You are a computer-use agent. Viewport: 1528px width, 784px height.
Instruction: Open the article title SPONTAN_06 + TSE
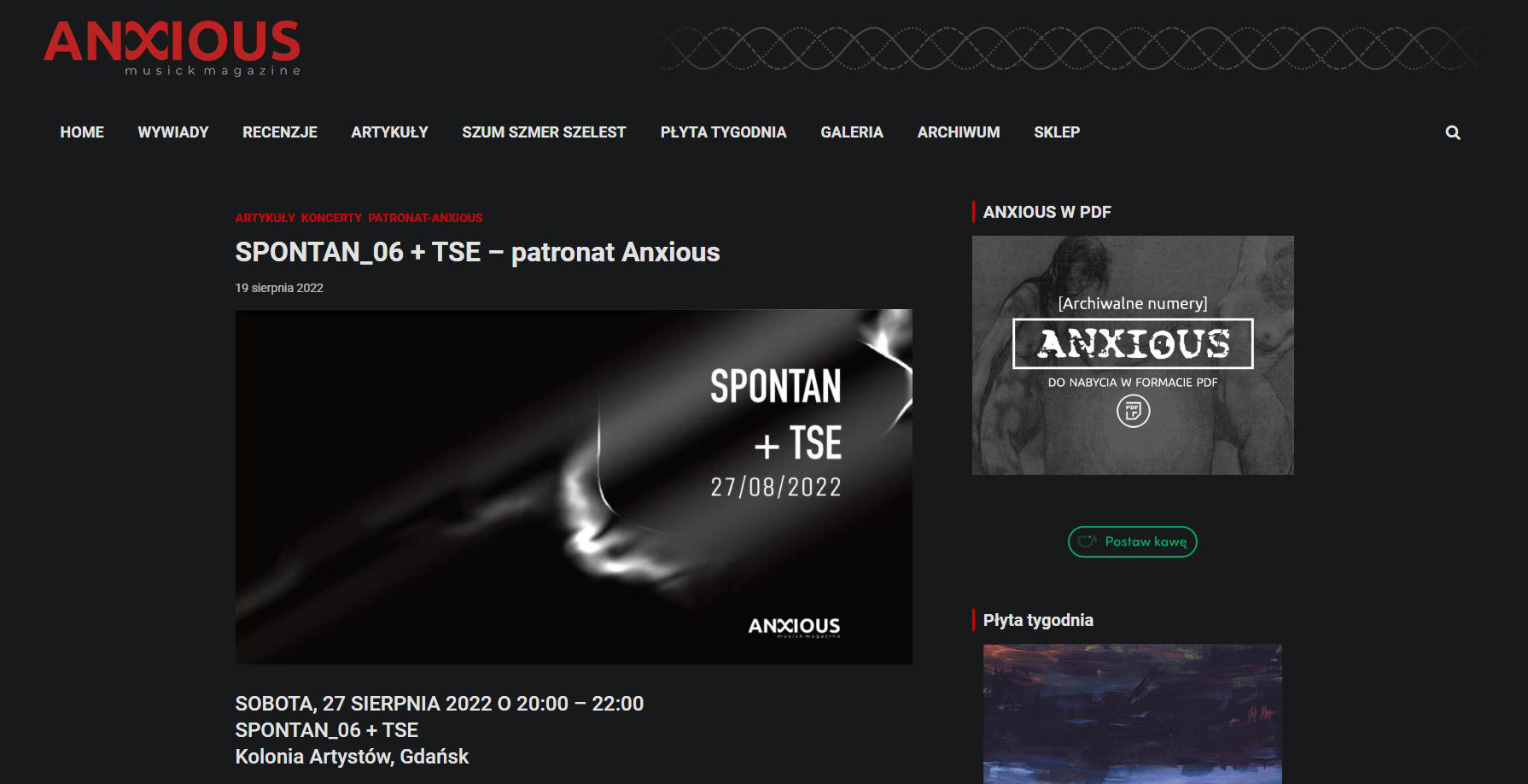477,252
